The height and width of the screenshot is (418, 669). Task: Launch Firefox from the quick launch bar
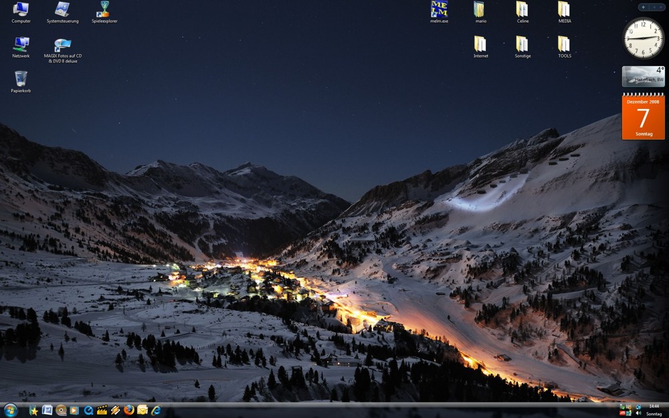[x=129, y=410]
